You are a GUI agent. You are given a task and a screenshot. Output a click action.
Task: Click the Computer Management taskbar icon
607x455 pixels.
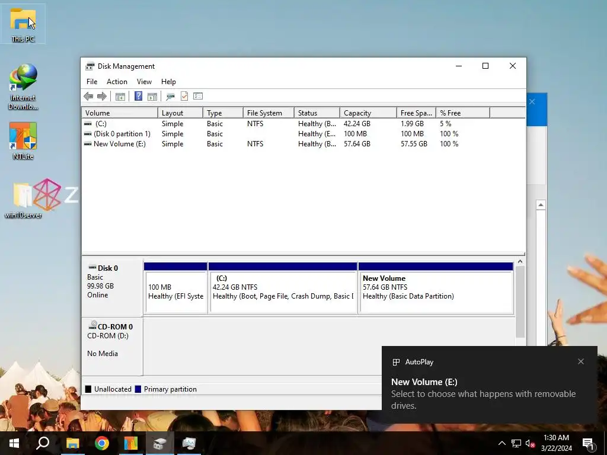pos(189,443)
